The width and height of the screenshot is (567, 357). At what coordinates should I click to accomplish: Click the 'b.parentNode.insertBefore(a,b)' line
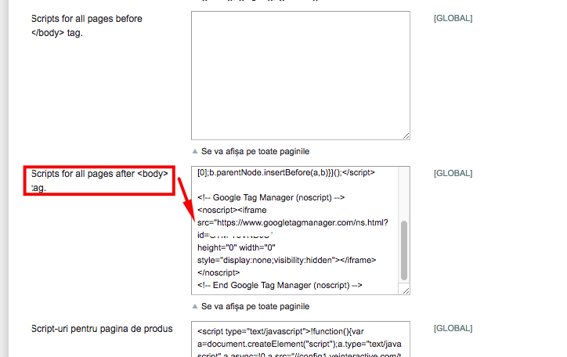(x=286, y=173)
